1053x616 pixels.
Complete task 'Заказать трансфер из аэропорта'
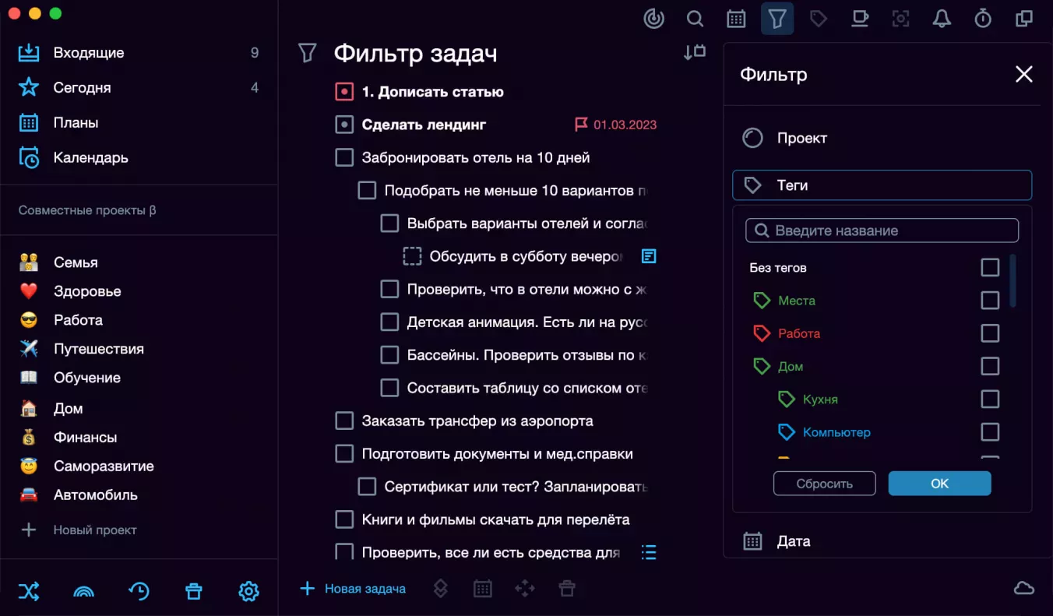[x=344, y=421]
